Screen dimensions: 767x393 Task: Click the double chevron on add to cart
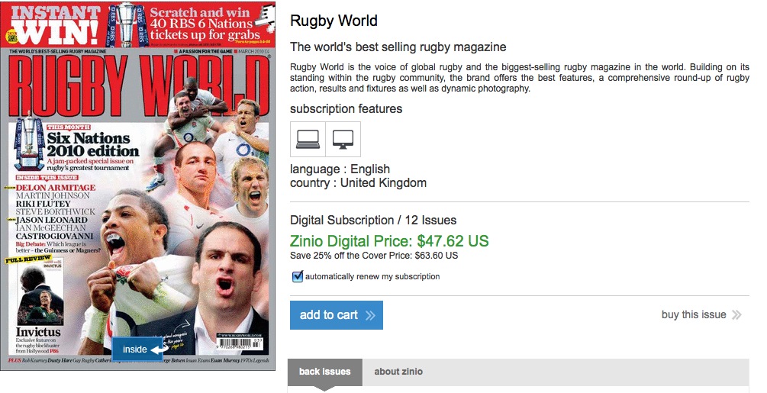[370, 315]
